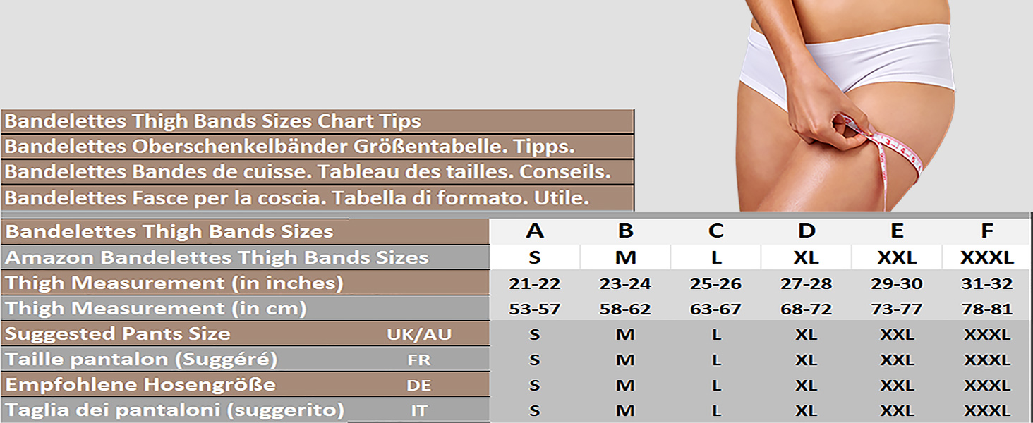Select the Italian 'Fasce per la coscia' heading
1033x423 pixels.
[x=296, y=198]
